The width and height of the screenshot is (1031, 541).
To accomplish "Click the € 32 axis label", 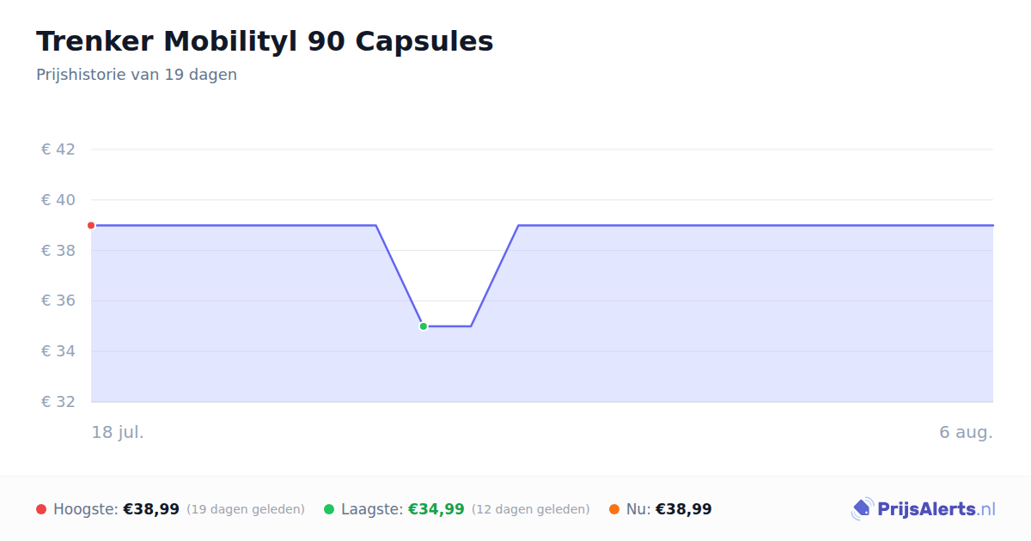I will [x=58, y=402].
